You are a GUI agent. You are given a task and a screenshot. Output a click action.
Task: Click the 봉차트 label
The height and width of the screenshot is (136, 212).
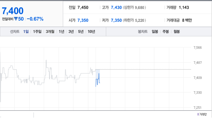pos(143,31)
